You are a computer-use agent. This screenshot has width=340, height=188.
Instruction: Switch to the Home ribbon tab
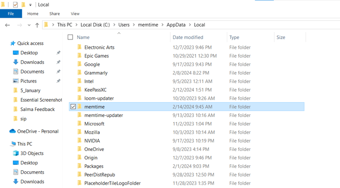[x=33, y=14]
